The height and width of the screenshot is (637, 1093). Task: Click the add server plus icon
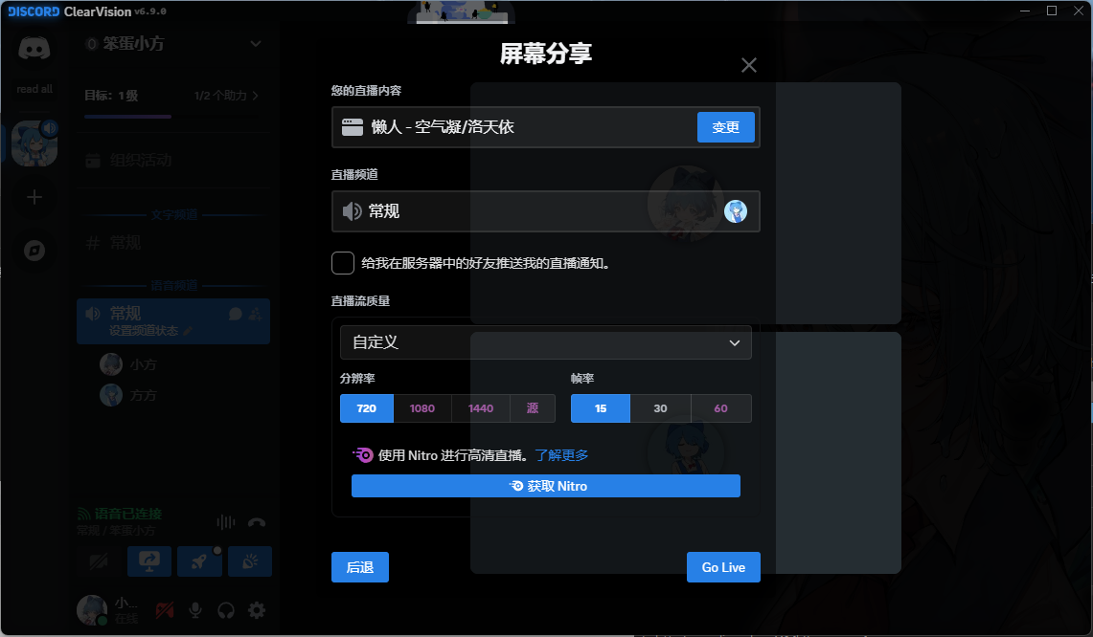(x=34, y=198)
